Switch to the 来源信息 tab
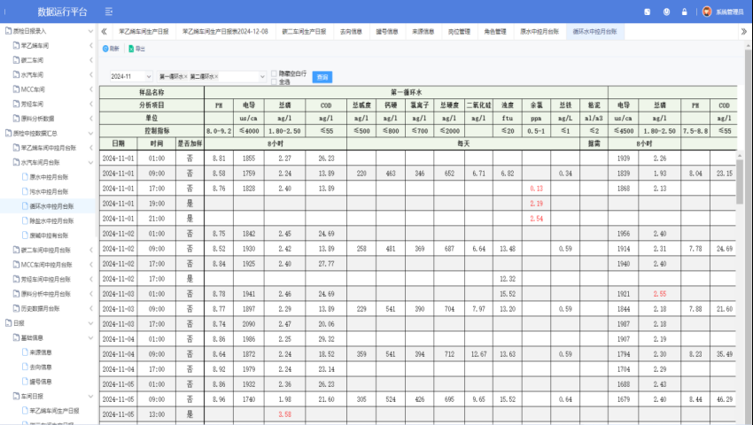Image resolution: width=753 pixels, height=425 pixels. click(x=423, y=32)
